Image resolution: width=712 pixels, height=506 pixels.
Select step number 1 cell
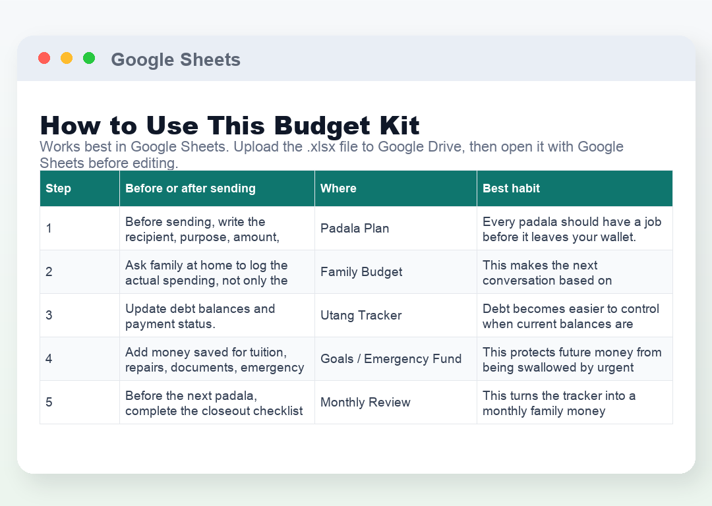pyautogui.click(x=80, y=228)
